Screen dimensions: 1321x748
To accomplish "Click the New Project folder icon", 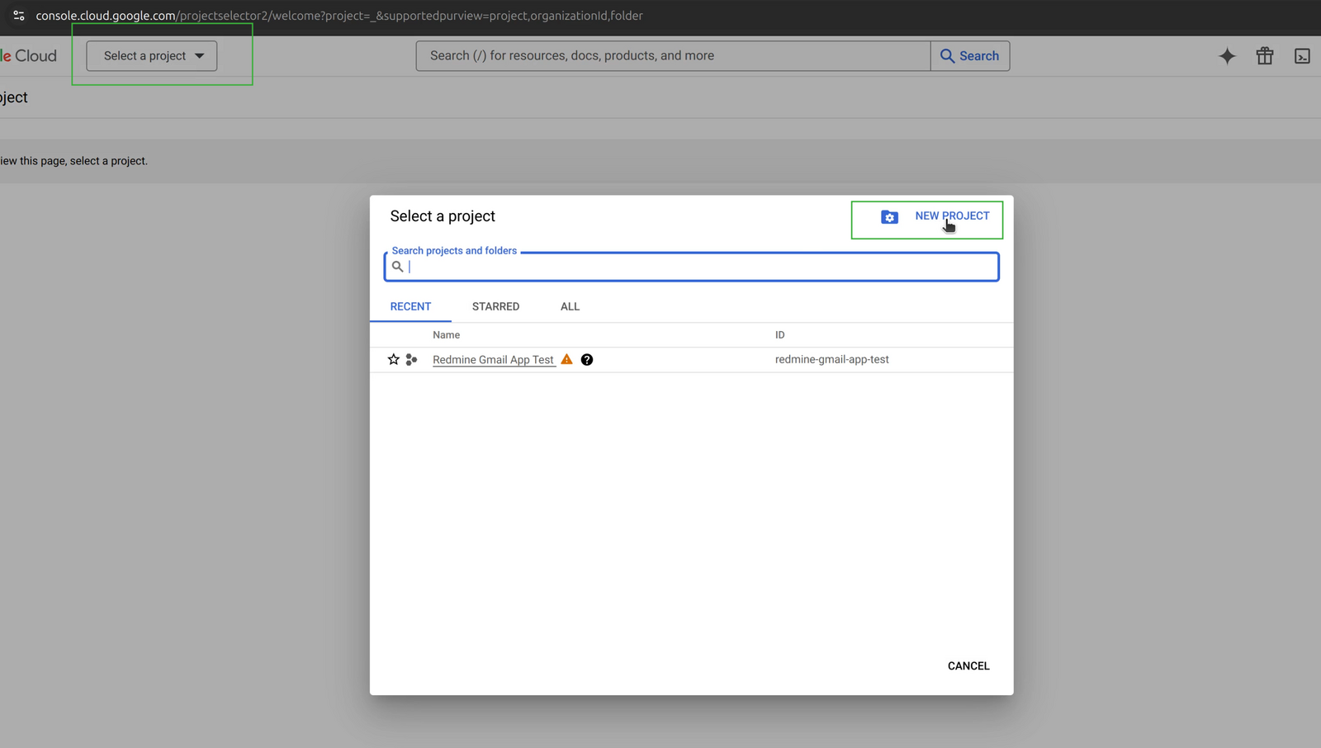I will tap(889, 216).
